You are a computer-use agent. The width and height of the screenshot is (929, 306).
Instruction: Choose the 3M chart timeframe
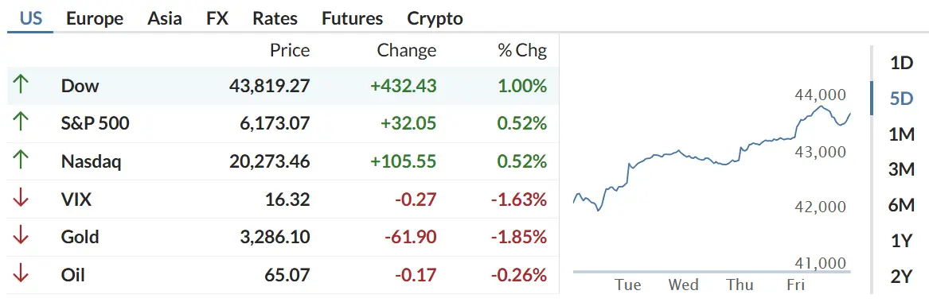pyautogui.click(x=902, y=170)
